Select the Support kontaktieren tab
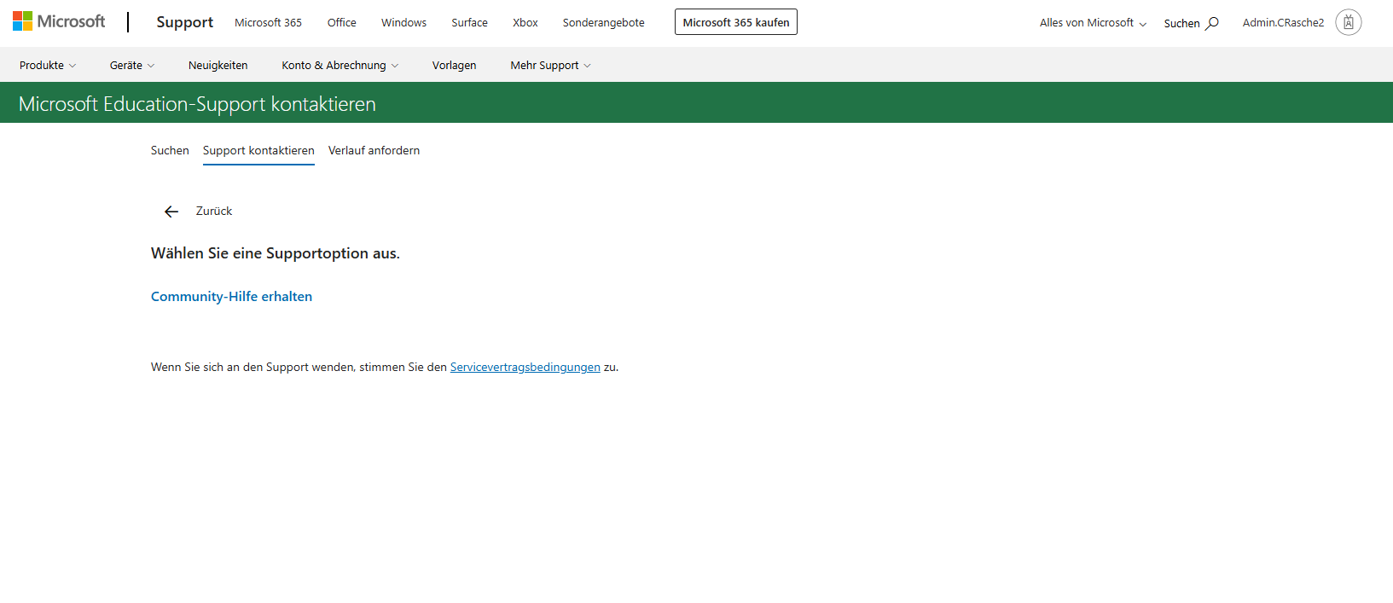 pos(258,151)
